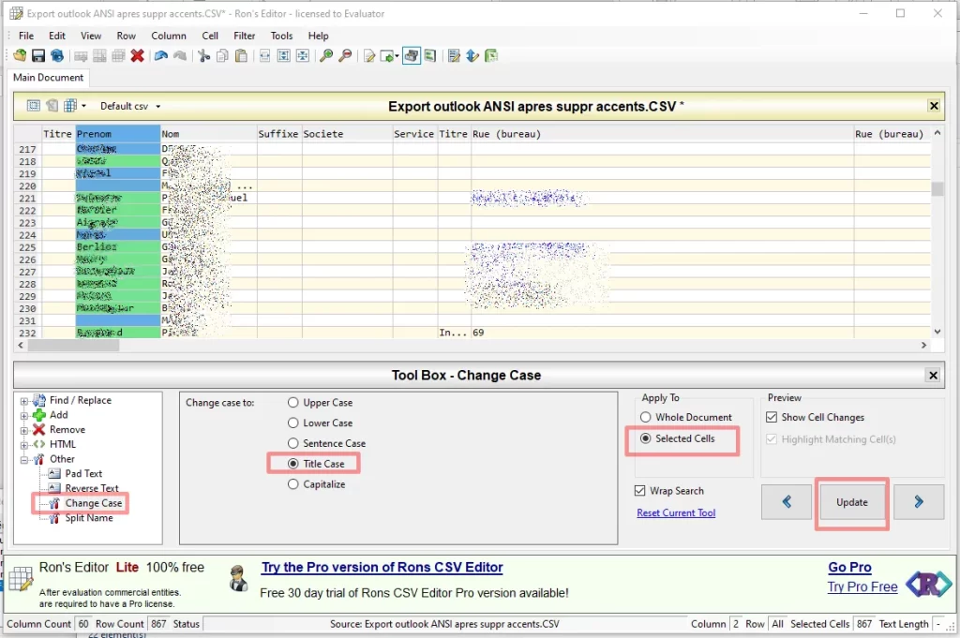Click the Excel export icon

tap(491, 55)
